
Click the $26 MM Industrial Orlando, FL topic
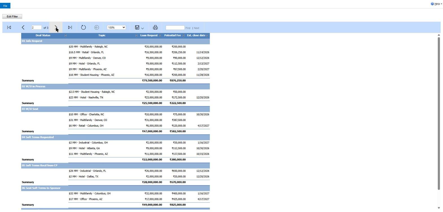pyautogui.click(x=87, y=171)
